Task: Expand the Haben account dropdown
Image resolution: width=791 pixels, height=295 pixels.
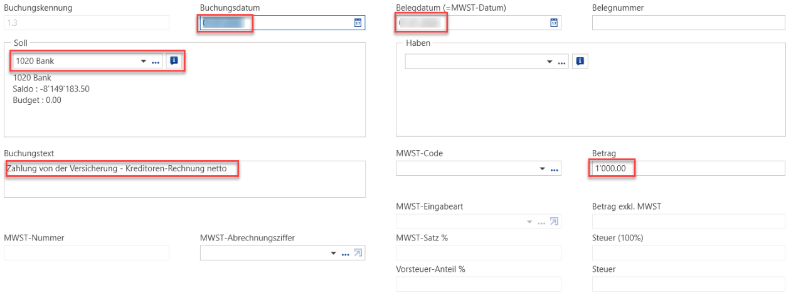Action: point(550,62)
